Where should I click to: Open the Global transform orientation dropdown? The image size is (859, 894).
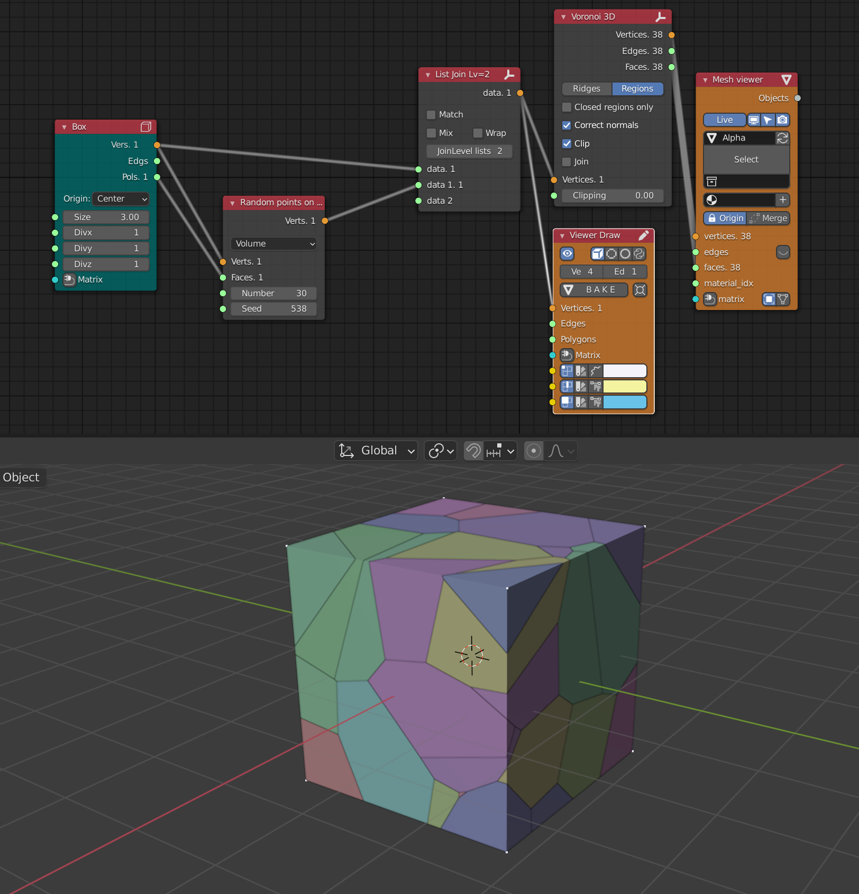pos(377,451)
